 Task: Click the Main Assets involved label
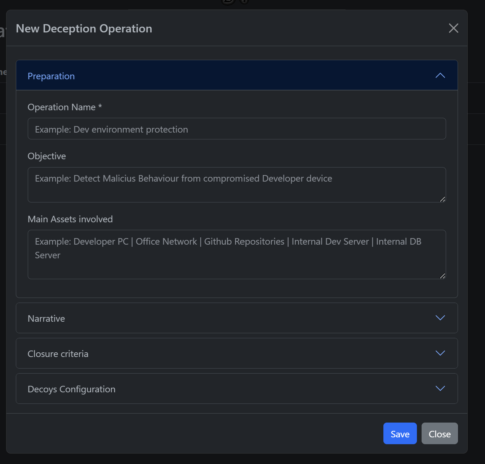pos(70,219)
